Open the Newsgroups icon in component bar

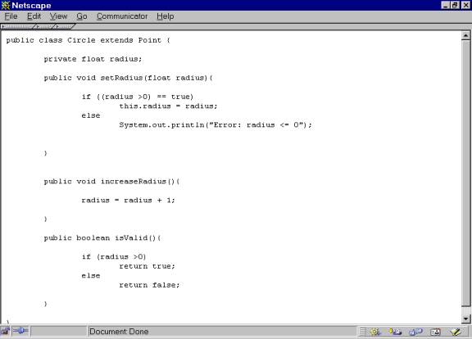[x=416, y=332]
